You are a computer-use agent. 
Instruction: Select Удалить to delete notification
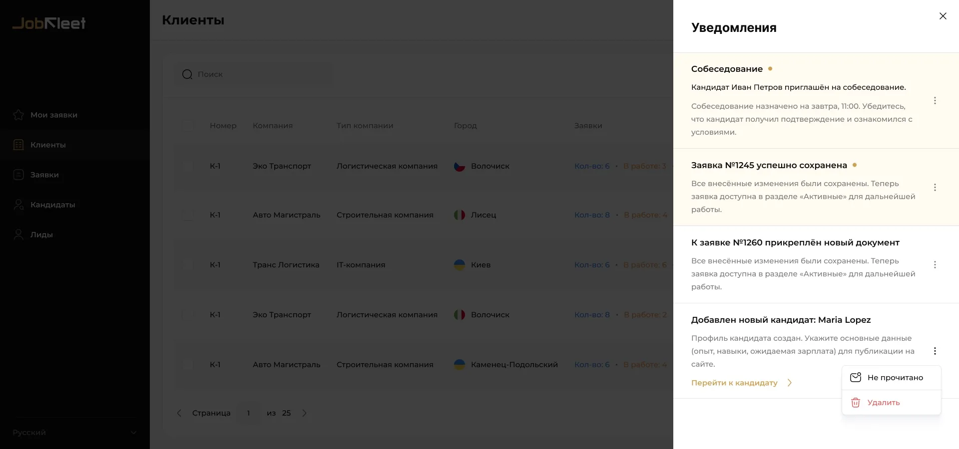[883, 403]
